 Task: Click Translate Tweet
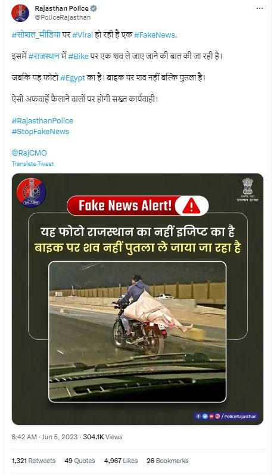click(32, 163)
